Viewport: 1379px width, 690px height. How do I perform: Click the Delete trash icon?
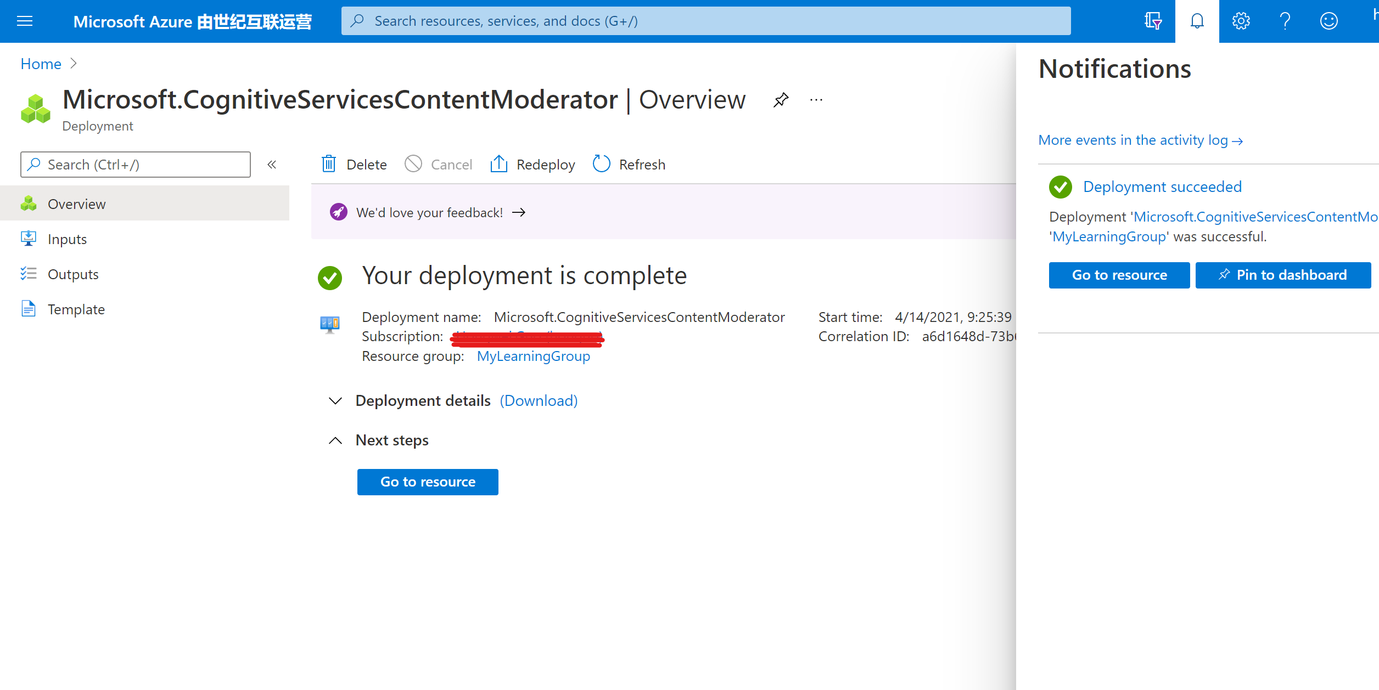tap(329, 164)
